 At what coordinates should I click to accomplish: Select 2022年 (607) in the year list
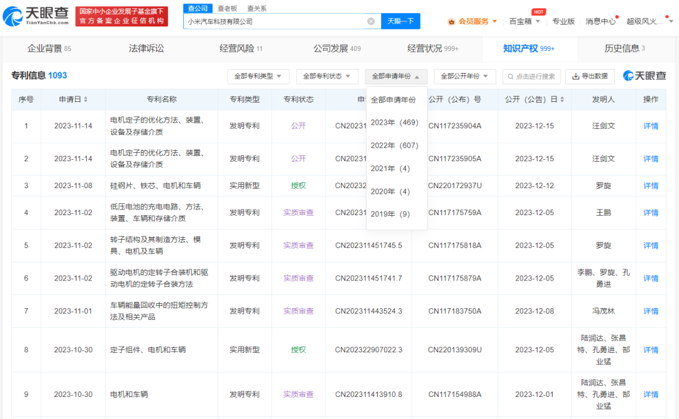coord(396,145)
